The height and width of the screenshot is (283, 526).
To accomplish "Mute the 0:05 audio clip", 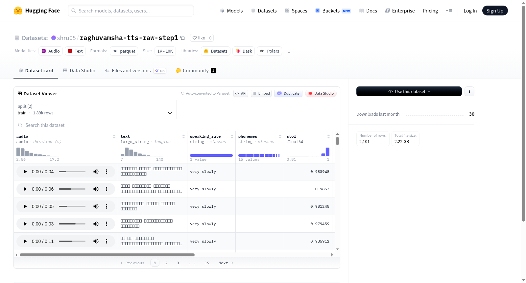I will click(x=96, y=206).
